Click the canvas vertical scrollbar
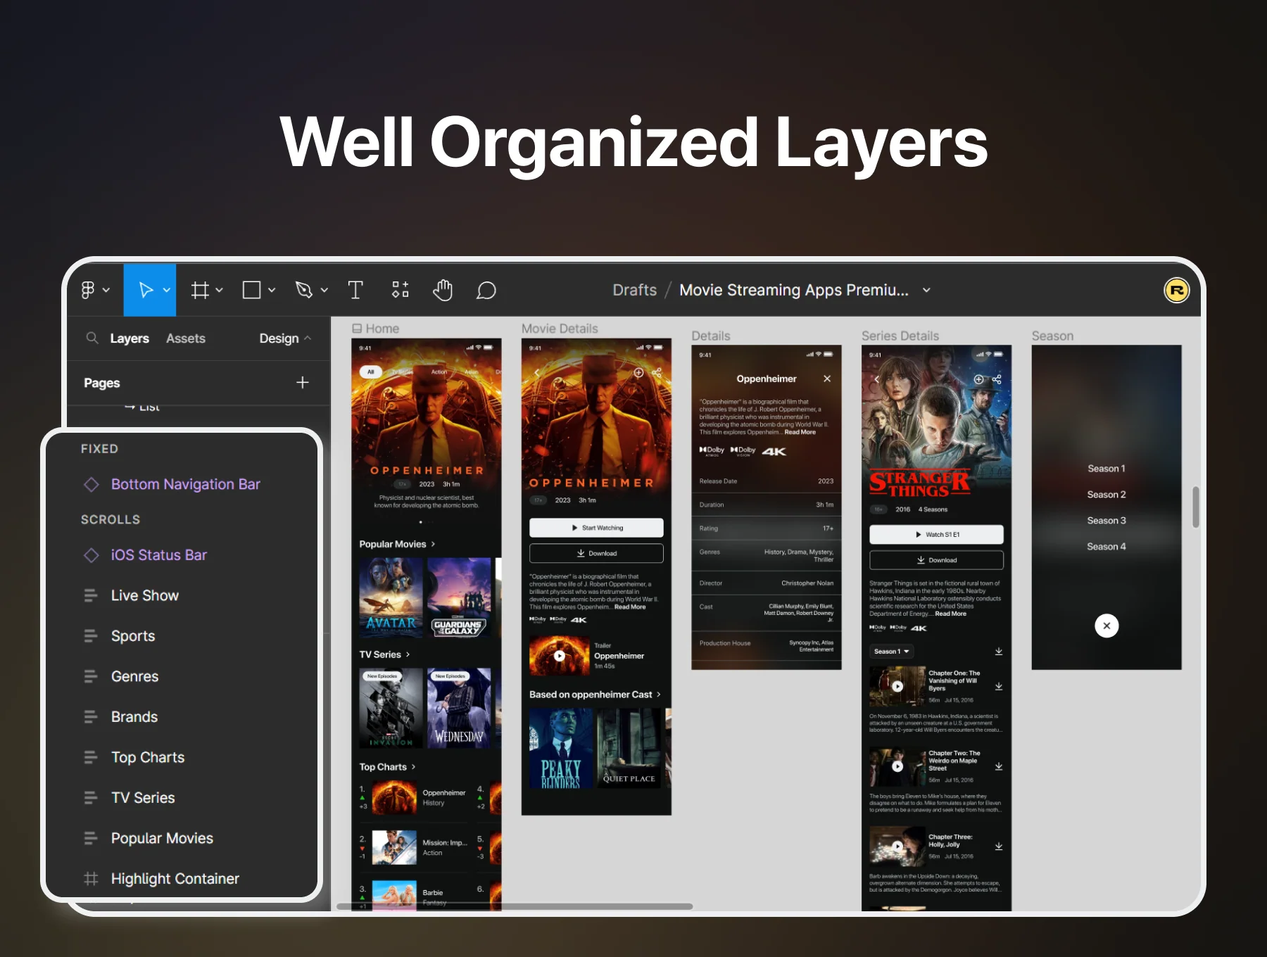The height and width of the screenshot is (957, 1267). click(x=1195, y=507)
